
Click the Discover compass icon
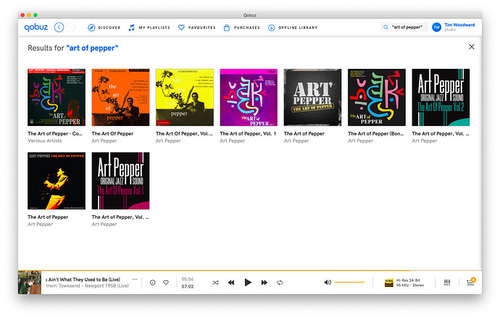pyautogui.click(x=91, y=28)
